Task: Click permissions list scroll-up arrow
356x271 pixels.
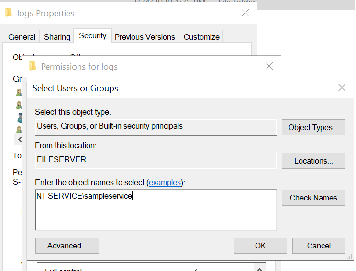Action: point(259,269)
